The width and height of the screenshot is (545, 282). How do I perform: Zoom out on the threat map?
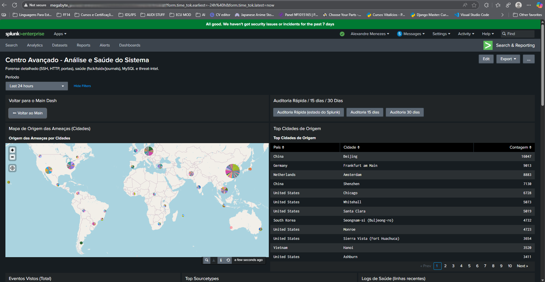click(12, 157)
